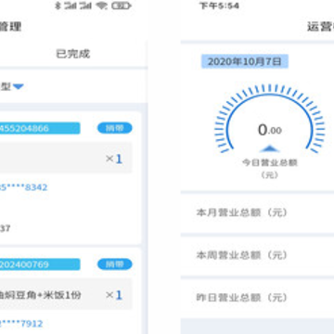Click the Bluetooth status bar icon
Viewport: 334px width, 334px height.
click(58, 6)
